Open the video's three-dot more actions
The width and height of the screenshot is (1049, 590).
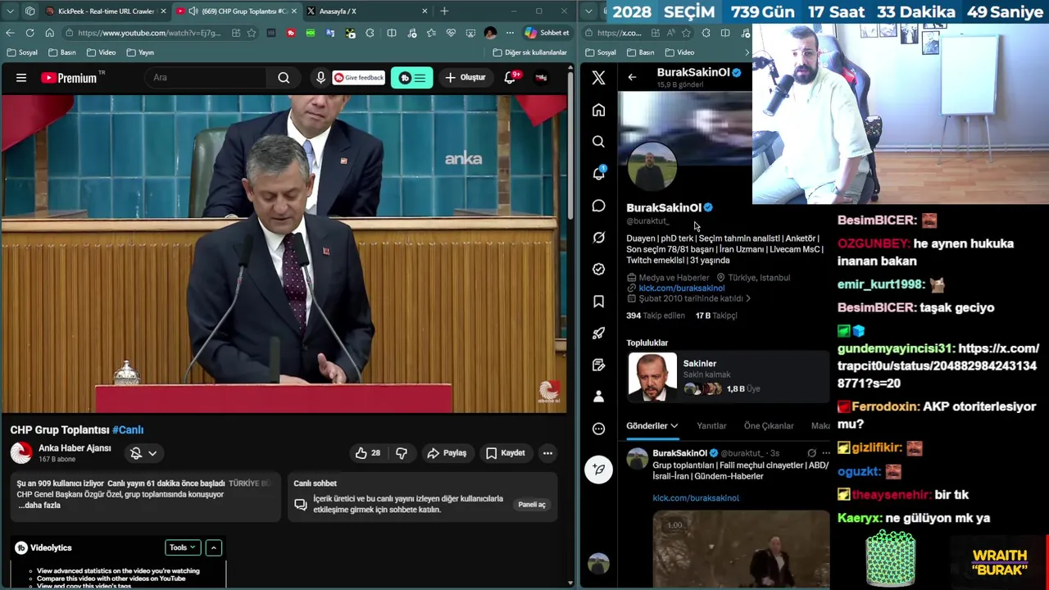pyautogui.click(x=547, y=453)
